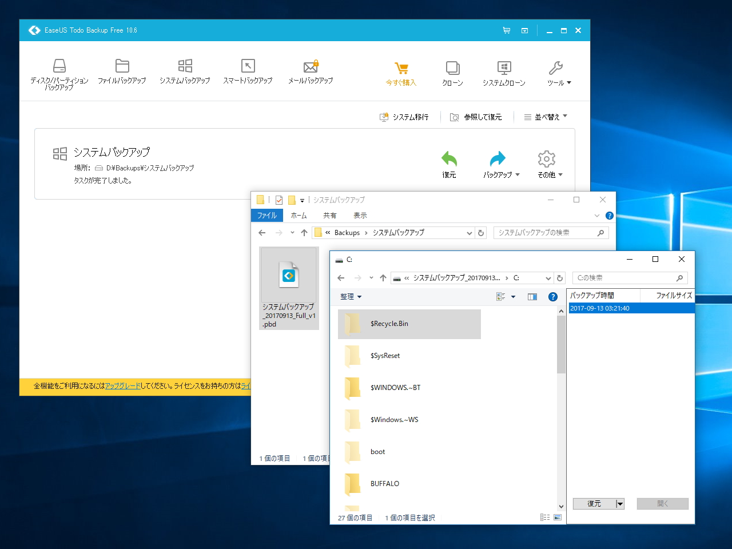Click the scrollbar thumb in C: folder list
The image size is (732, 549).
pyautogui.click(x=561, y=344)
